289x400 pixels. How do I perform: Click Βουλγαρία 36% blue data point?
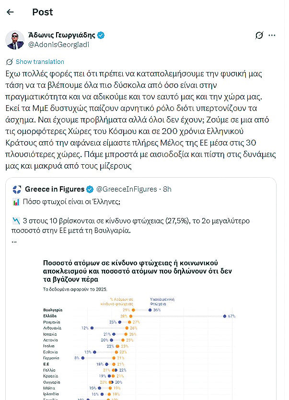click(150, 310)
